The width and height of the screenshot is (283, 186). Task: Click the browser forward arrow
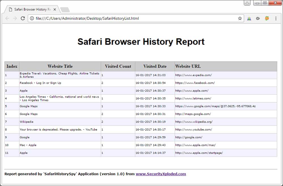[x=15, y=18]
